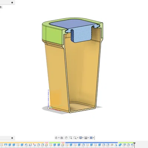This screenshot has height=148, width=148.
Task: Select the first sketch in the green timeline group
Action: coord(51,145)
